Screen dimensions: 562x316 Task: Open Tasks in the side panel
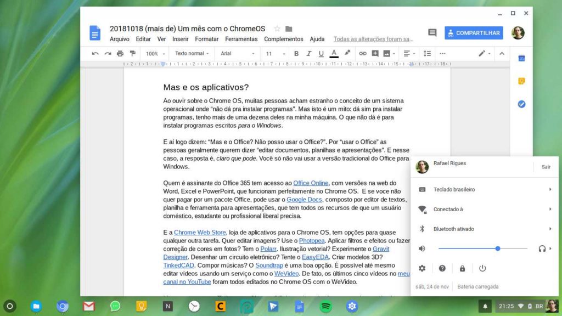tap(521, 104)
